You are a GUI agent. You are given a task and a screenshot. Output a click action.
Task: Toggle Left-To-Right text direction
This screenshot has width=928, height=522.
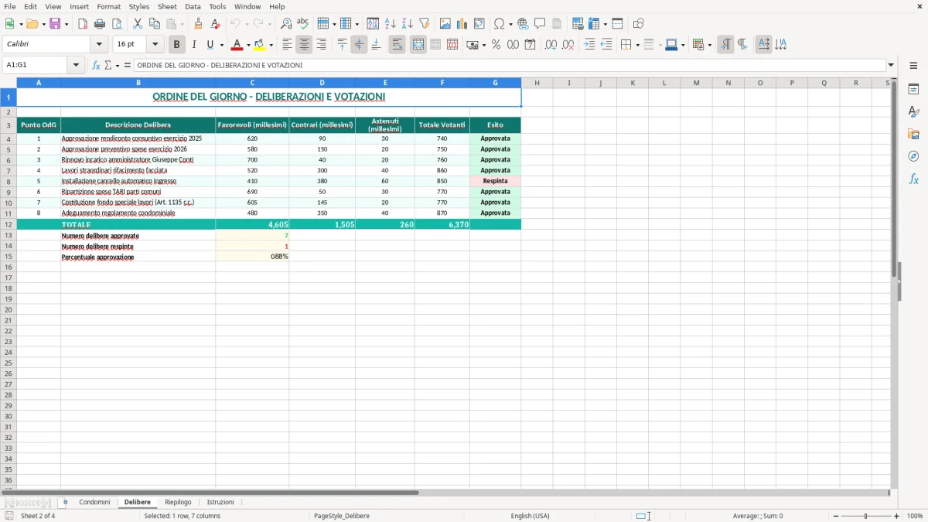pos(725,45)
